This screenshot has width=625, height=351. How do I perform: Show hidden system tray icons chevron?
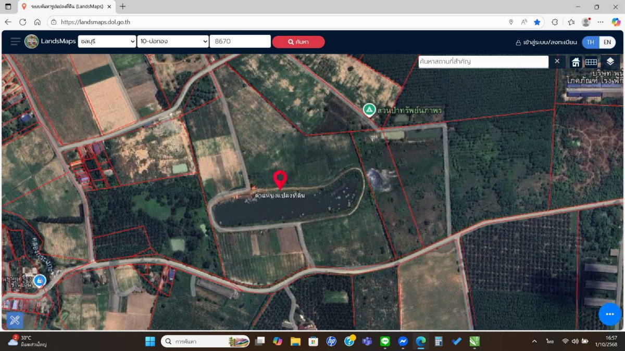point(534,342)
